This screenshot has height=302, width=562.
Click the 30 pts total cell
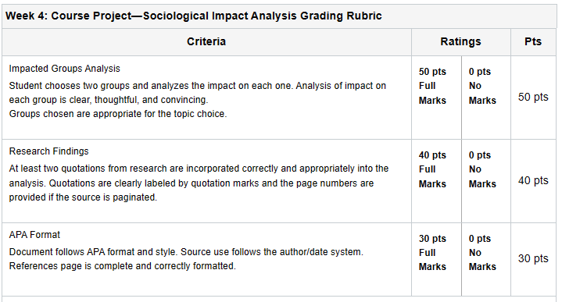pyautogui.click(x=533, y=259)
